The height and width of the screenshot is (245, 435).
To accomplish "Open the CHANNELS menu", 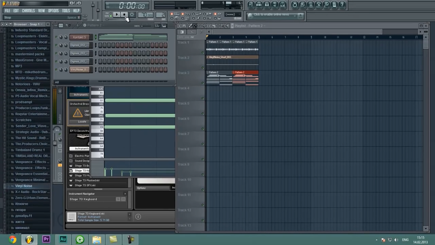I will [x=28, y=11].
